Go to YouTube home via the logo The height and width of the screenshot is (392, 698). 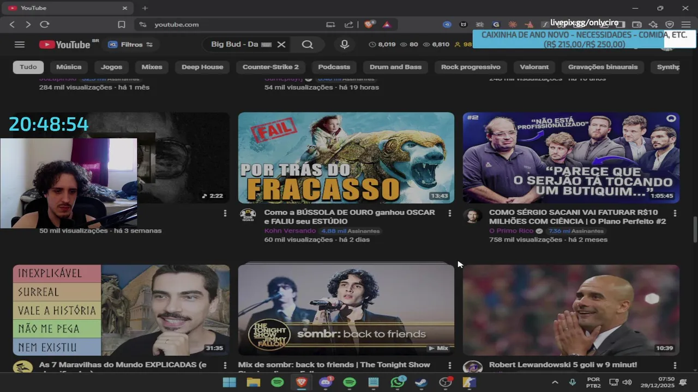click(64, 45)
